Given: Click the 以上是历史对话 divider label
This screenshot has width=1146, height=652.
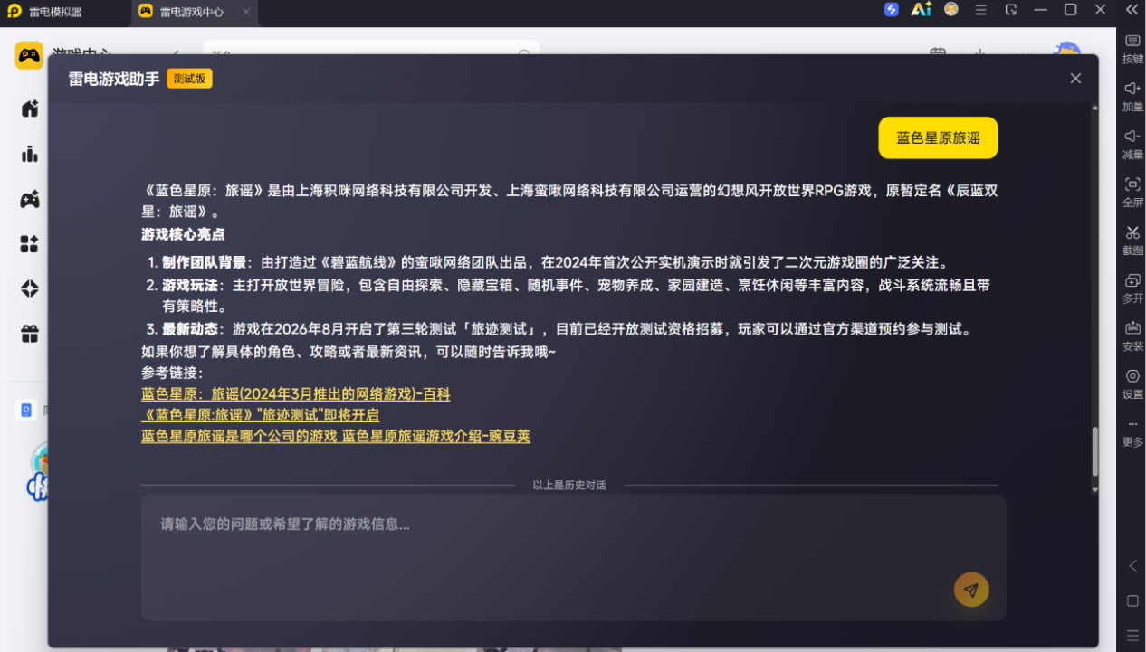Looking at the screenshot, I should [x=569, y=486].
